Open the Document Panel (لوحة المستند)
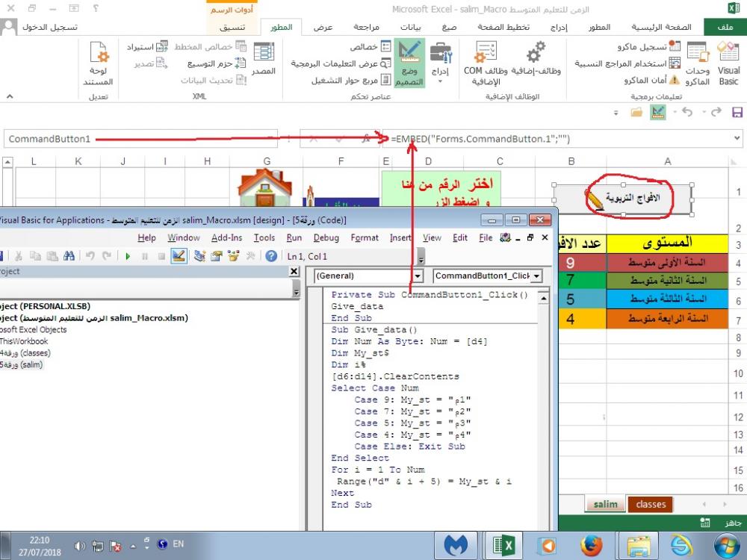 (x=98, y=63)
